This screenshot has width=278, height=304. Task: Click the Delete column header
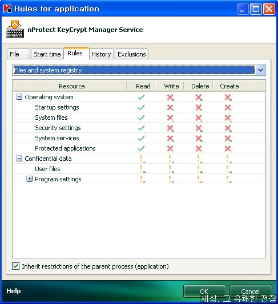199,86
